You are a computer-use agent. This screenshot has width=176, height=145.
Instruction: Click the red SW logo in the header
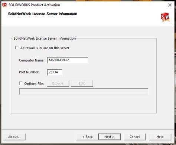click(x=165, y=17)
